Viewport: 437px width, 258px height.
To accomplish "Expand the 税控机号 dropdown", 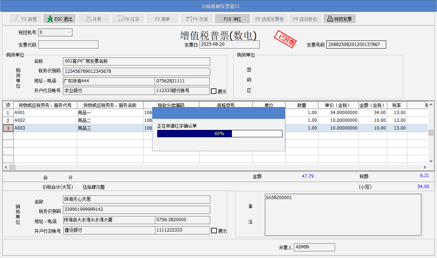I will coord(68,32).
